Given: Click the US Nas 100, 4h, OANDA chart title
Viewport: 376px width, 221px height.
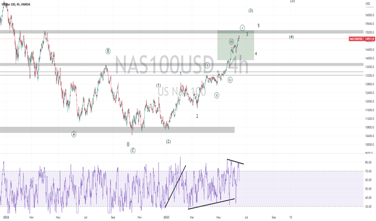Looking at the screenshot, I should [x=16, y=4].
